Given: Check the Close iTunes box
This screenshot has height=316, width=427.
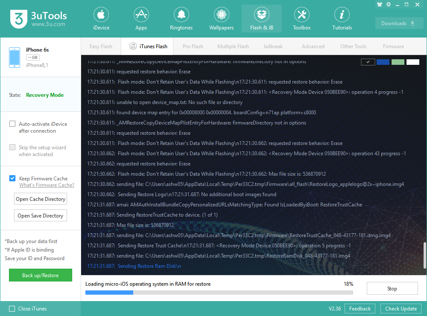Looking at the screenshot, I should [12, 309].
